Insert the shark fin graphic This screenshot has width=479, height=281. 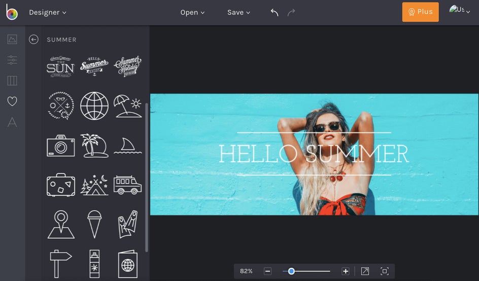[128, 146]
